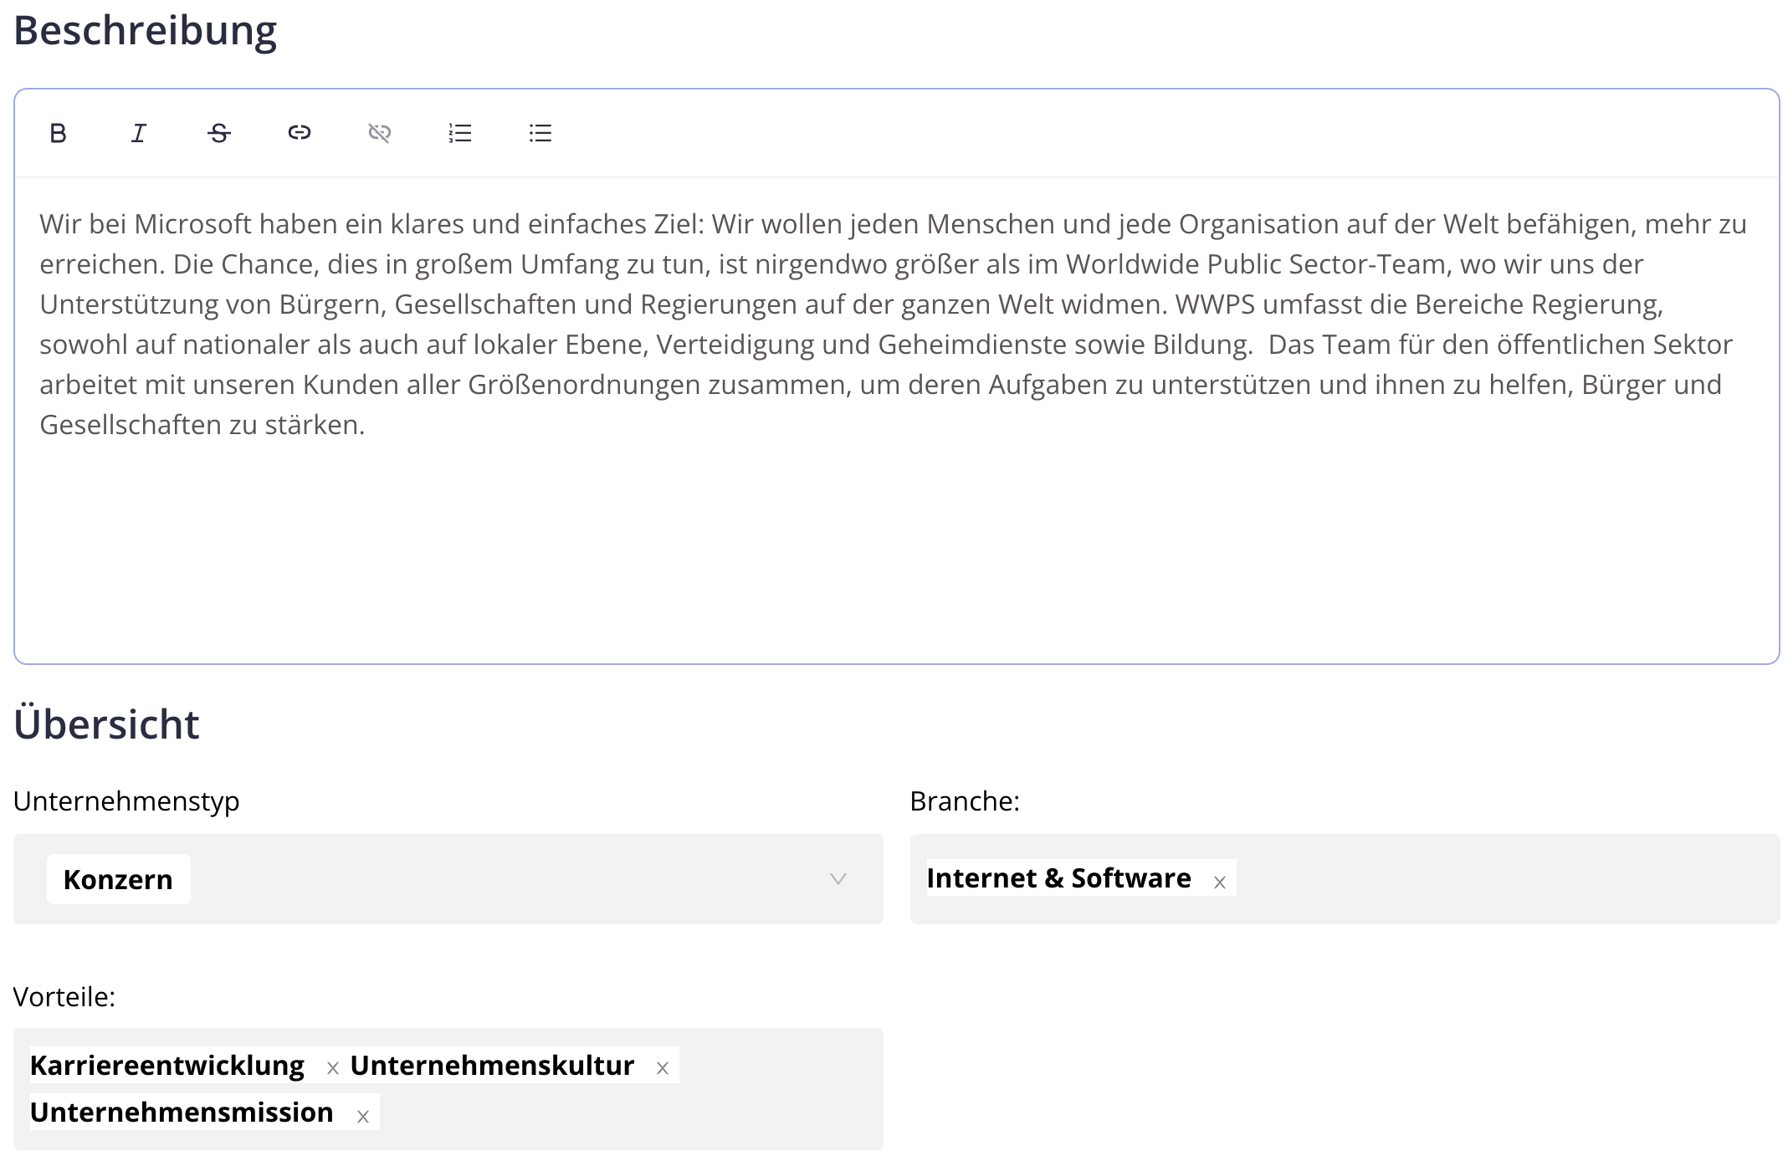The height and width of the screenshot is (1156, 1788).
Task: Select the Konzern value chip
Action: 118,879
